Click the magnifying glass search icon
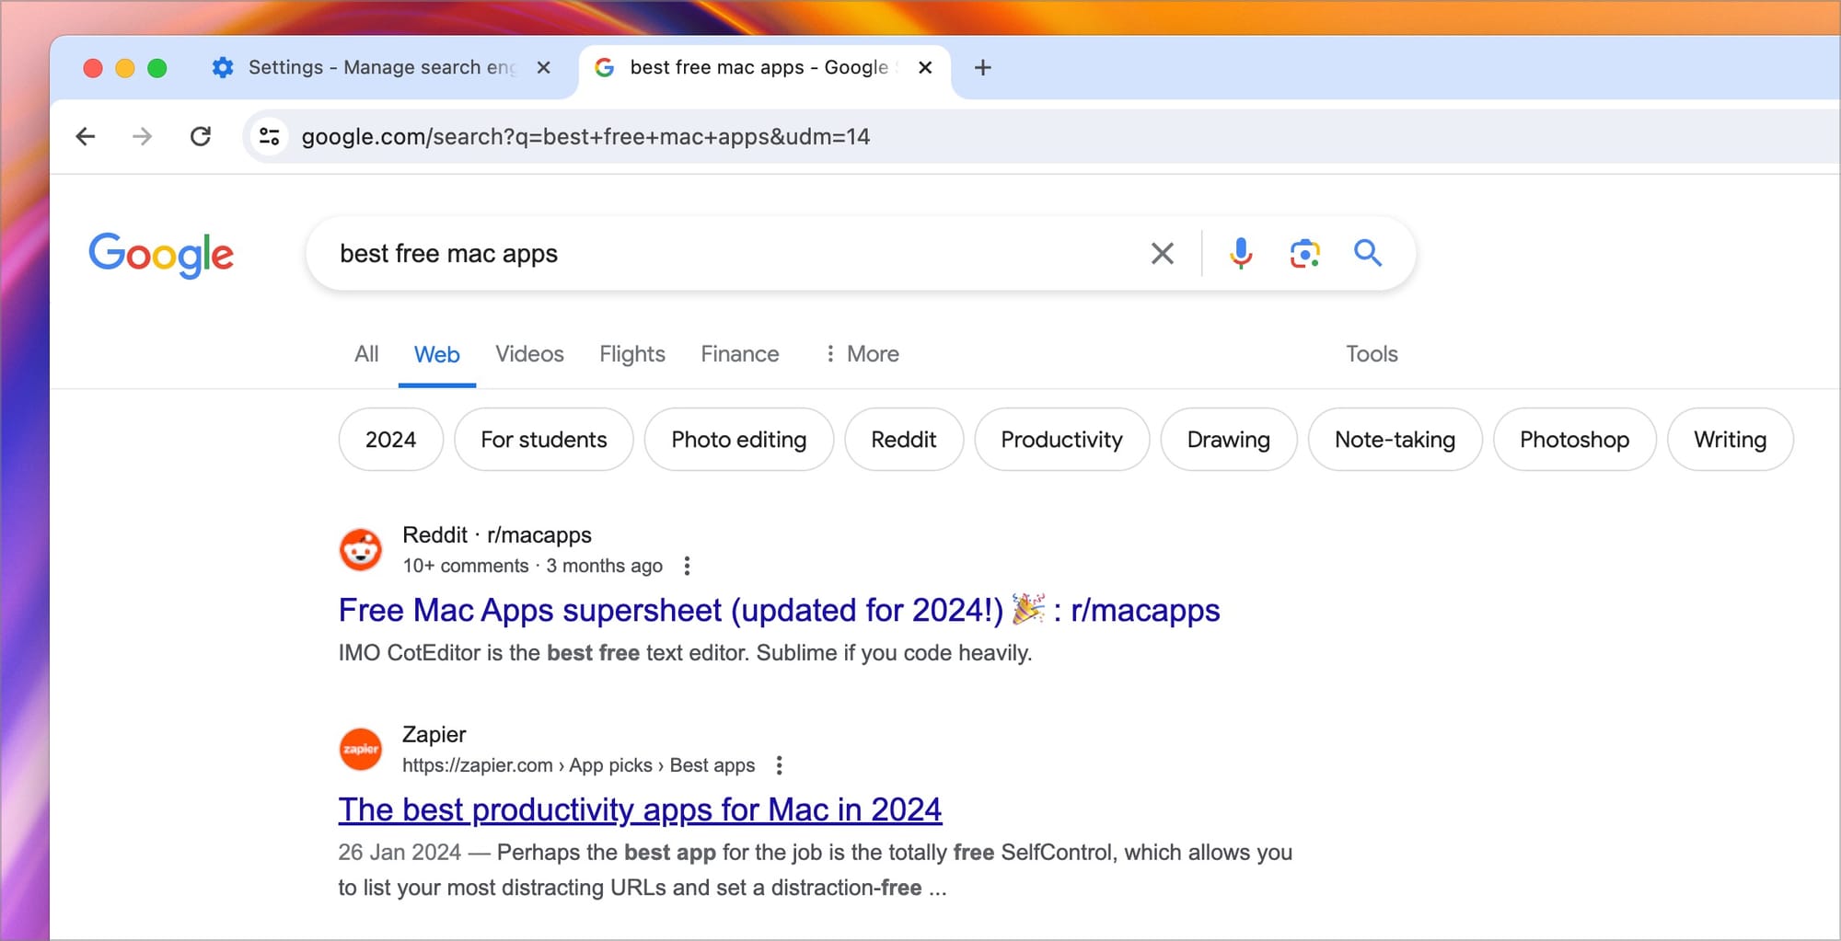 (1368, 253)
